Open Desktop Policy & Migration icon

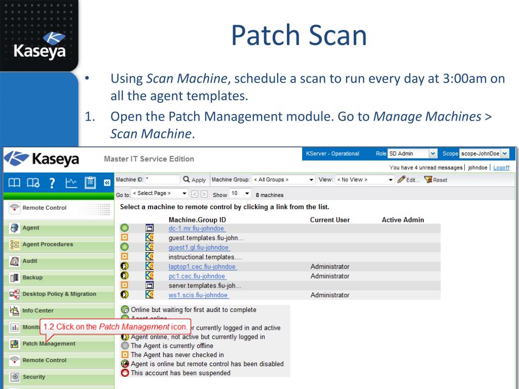tap(14, 294)
